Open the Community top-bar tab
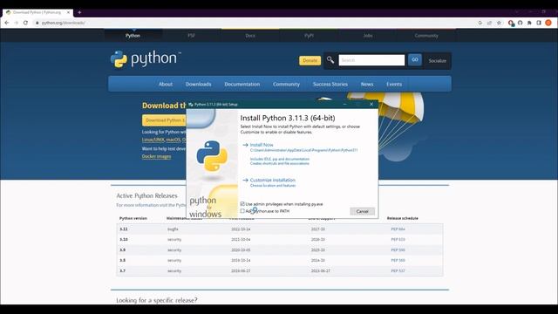Image resolution: width=558 pixels, height=314 pixels. click(426, 36)
